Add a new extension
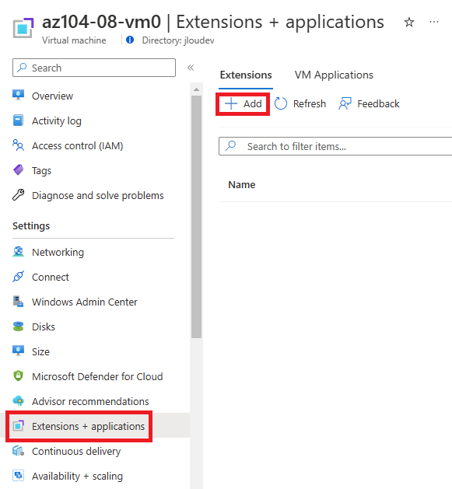 pyautogui.click(x=243, y=104)
